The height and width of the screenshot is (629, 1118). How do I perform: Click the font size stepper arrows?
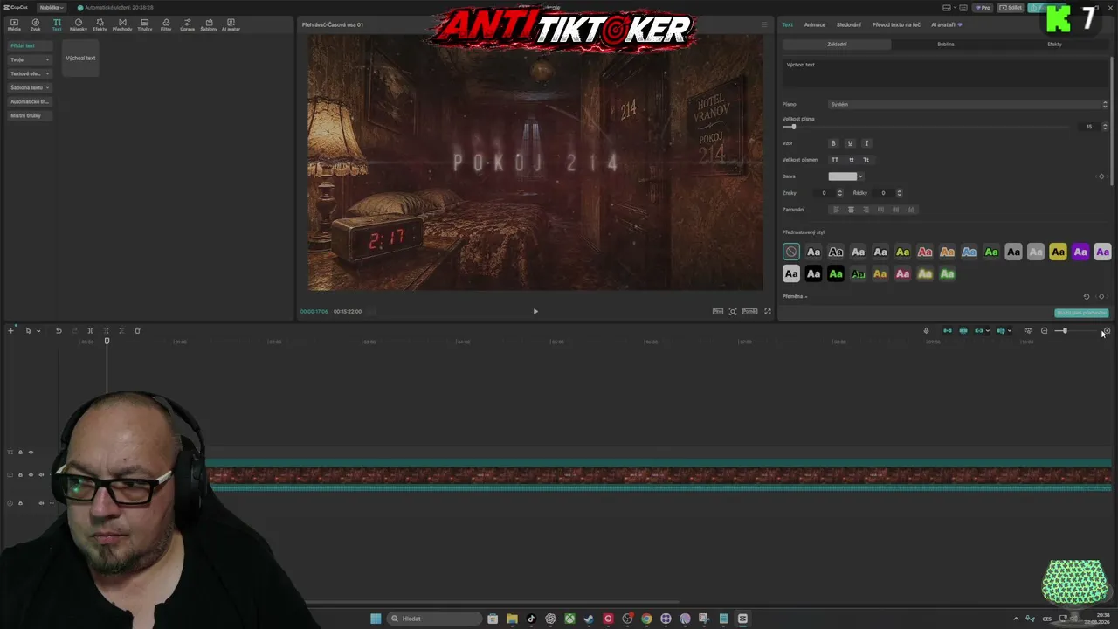(x=1105, y=127)
